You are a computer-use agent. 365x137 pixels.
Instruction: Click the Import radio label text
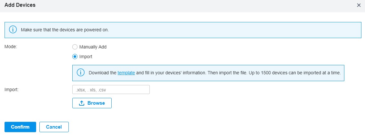point(86,57)
